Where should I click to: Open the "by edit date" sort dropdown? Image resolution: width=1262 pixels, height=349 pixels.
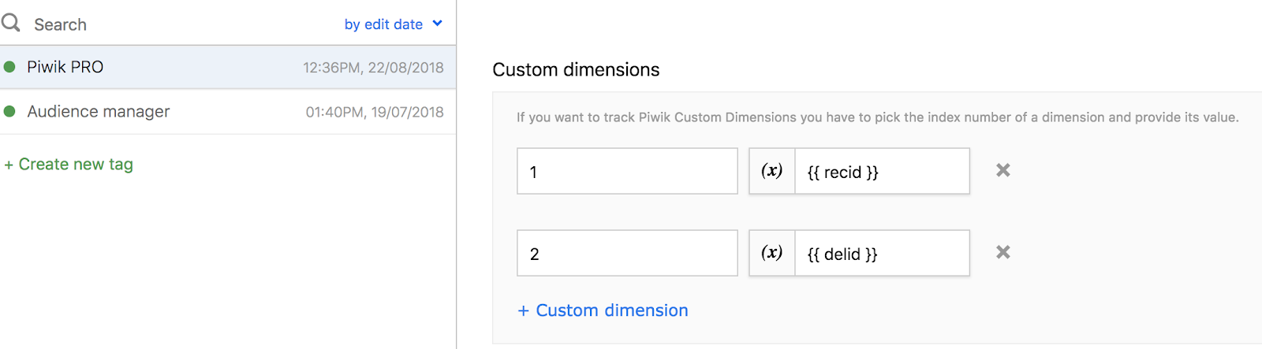click(x=393, y=24)
